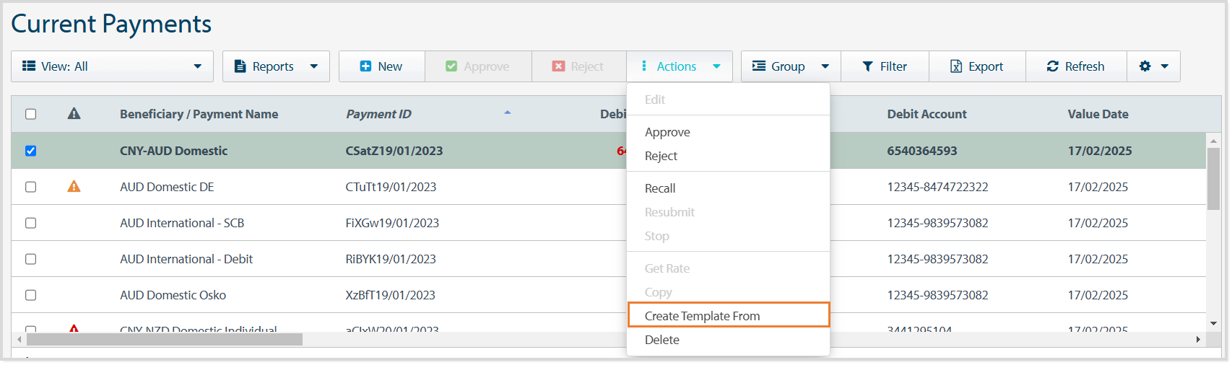
Task: Select Recall from the Actions menu
Action: coord(660,188)
